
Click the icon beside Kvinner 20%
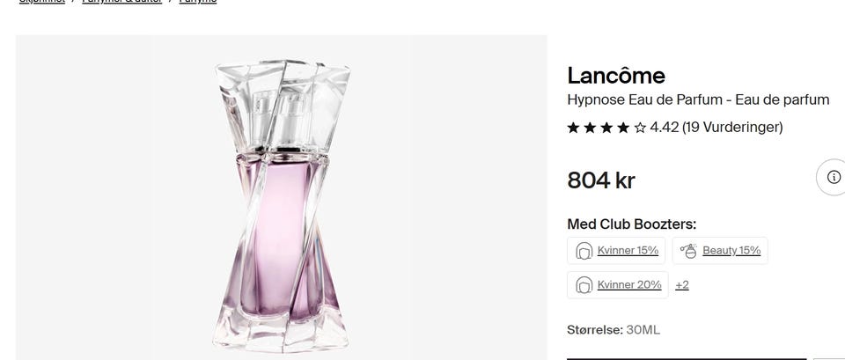[x=583, y=285]
